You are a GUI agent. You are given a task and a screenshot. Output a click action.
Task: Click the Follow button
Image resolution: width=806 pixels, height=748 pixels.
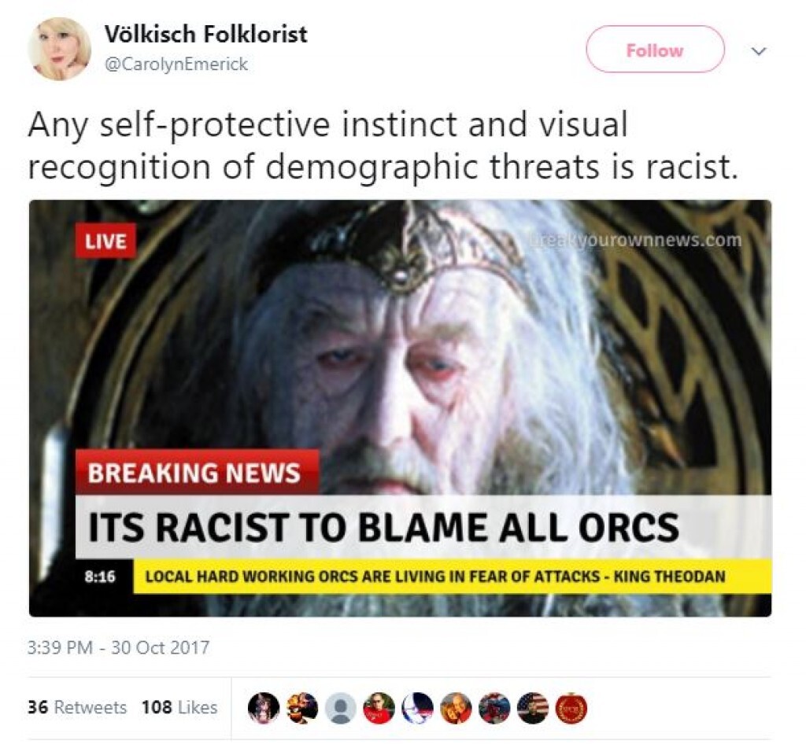pos(655,50)
